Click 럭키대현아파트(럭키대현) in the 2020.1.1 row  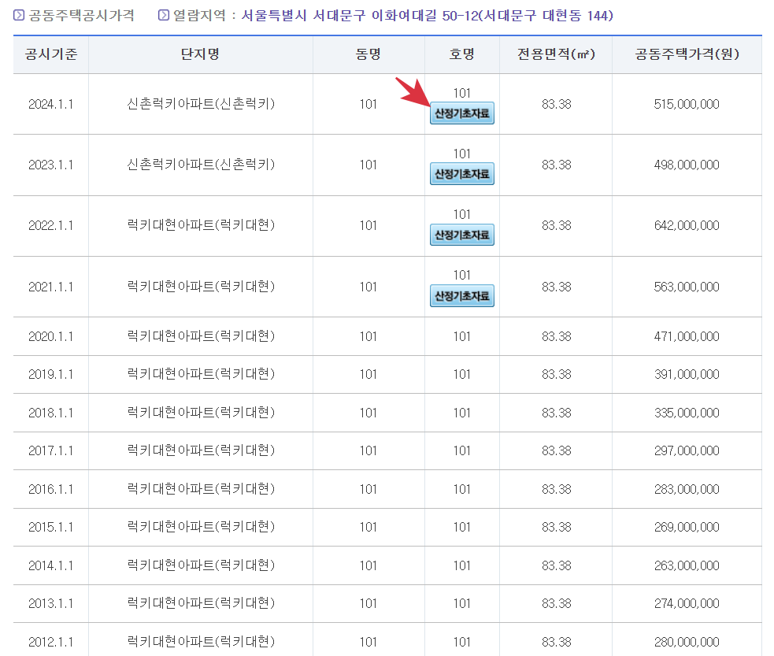point(201,336)
